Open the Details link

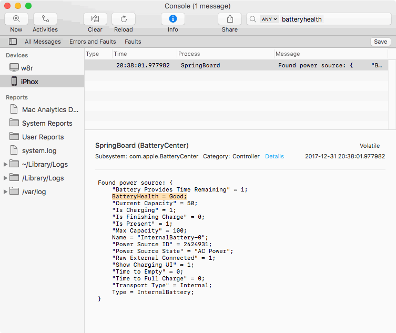[274, 156]
